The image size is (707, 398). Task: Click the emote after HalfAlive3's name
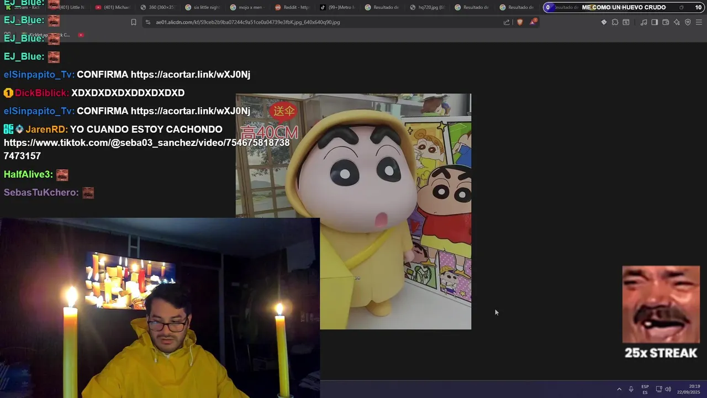[62, 175]
